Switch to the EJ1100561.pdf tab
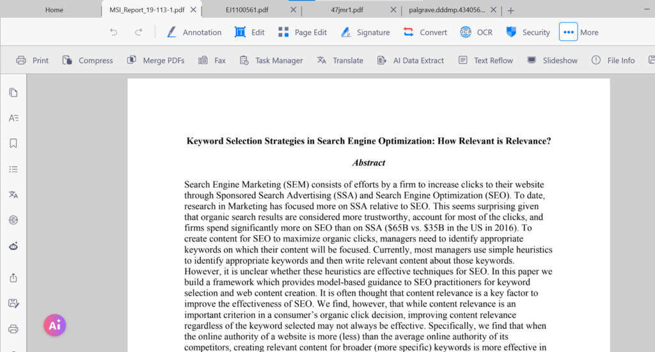Image resolution: width=655 pixels, height=352 pixels. coord(247,10)
